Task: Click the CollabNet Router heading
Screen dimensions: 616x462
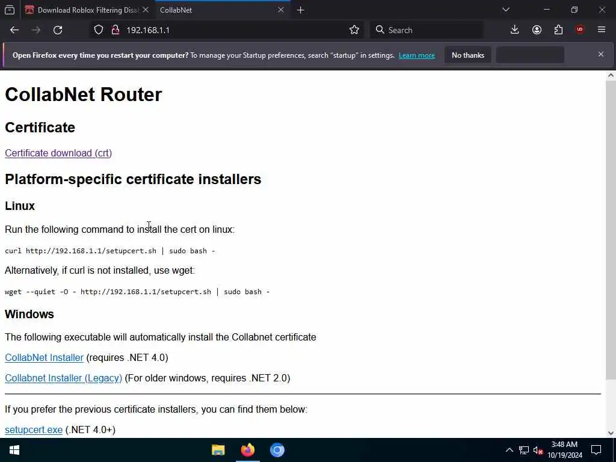Action: pyautogui.click(x=83, y=94)
